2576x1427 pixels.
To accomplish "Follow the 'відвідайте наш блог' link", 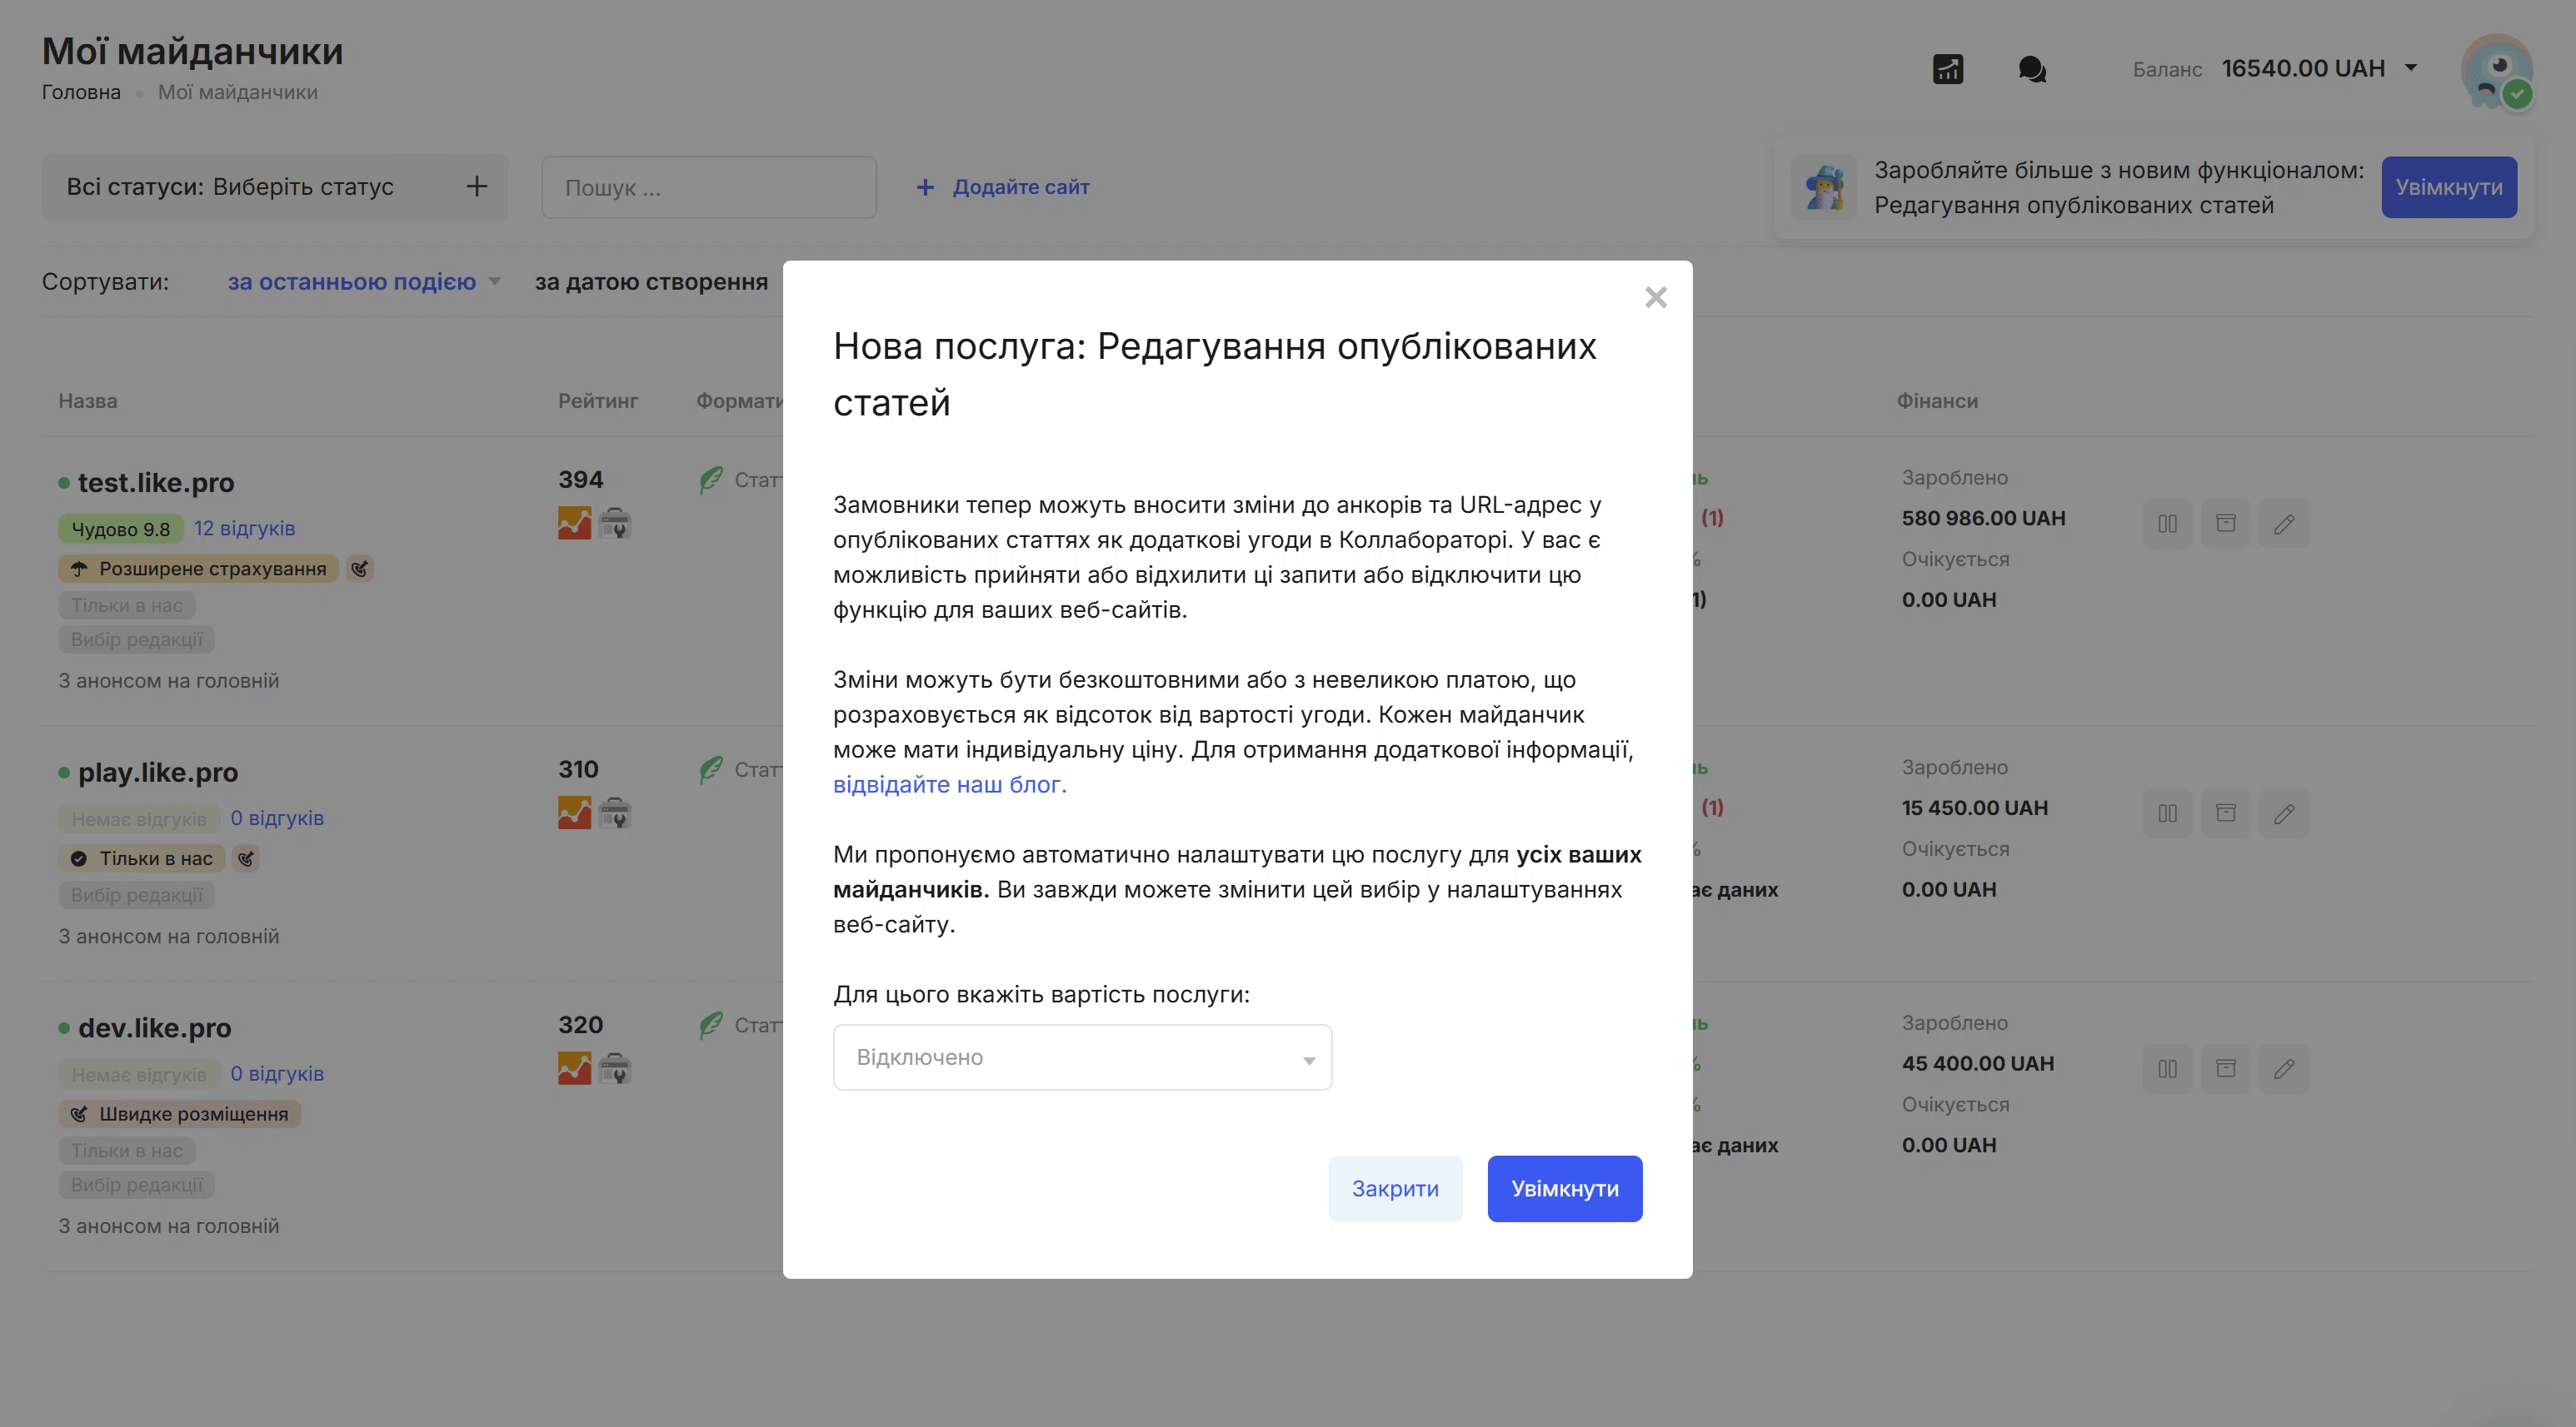I will (x=949, y=784).
